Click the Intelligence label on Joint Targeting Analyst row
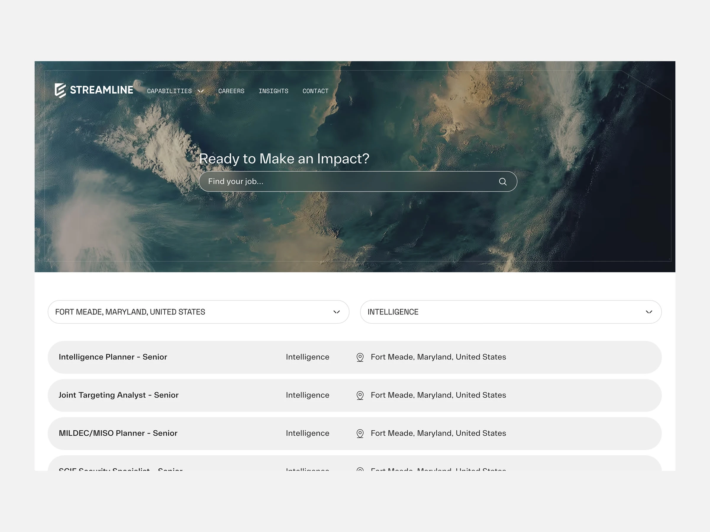710x532 pixels. (x=307, y=395)
